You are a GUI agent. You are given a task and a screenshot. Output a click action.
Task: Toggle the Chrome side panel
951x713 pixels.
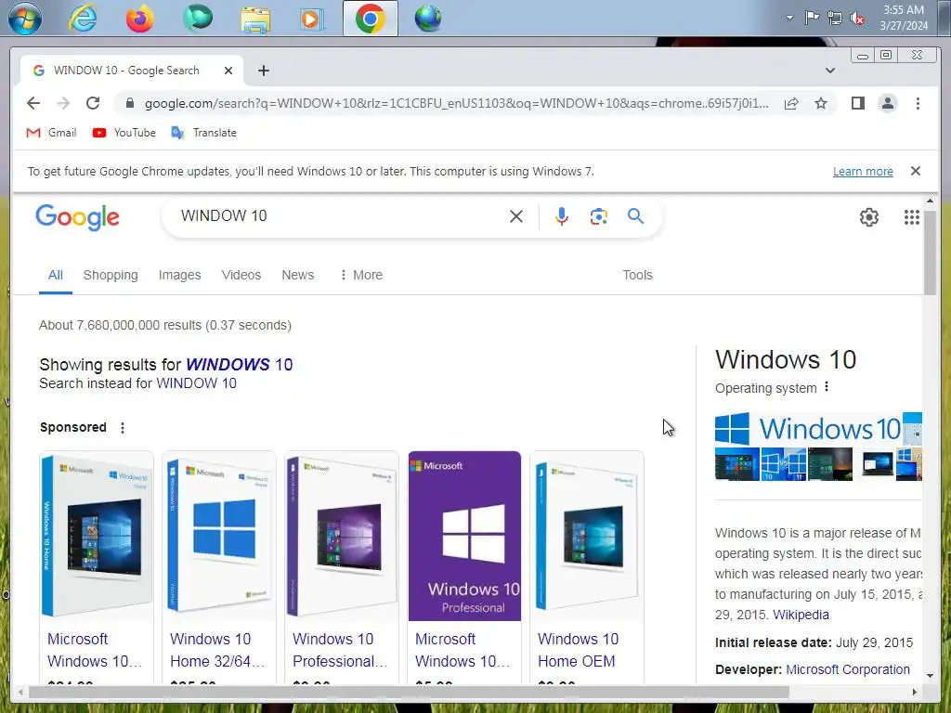[857, 103]
